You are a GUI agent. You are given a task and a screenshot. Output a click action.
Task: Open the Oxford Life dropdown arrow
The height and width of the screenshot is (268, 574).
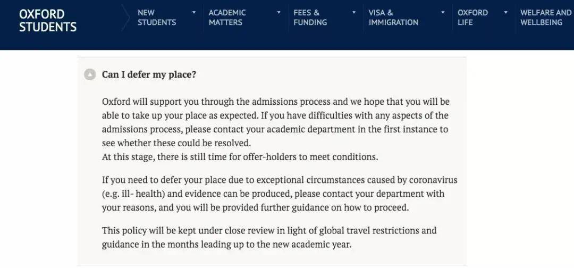coord(506,12)
